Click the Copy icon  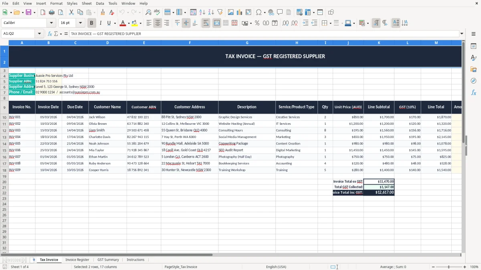point(80,12)
